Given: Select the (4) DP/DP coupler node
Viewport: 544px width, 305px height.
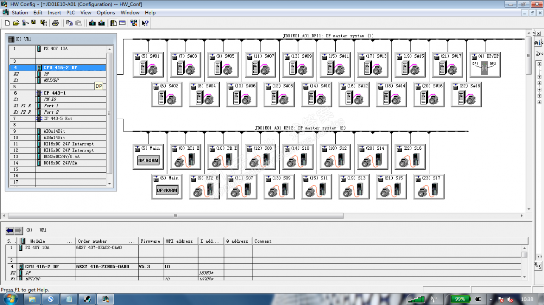Looking at the screenshot, I should coord(485,64).
